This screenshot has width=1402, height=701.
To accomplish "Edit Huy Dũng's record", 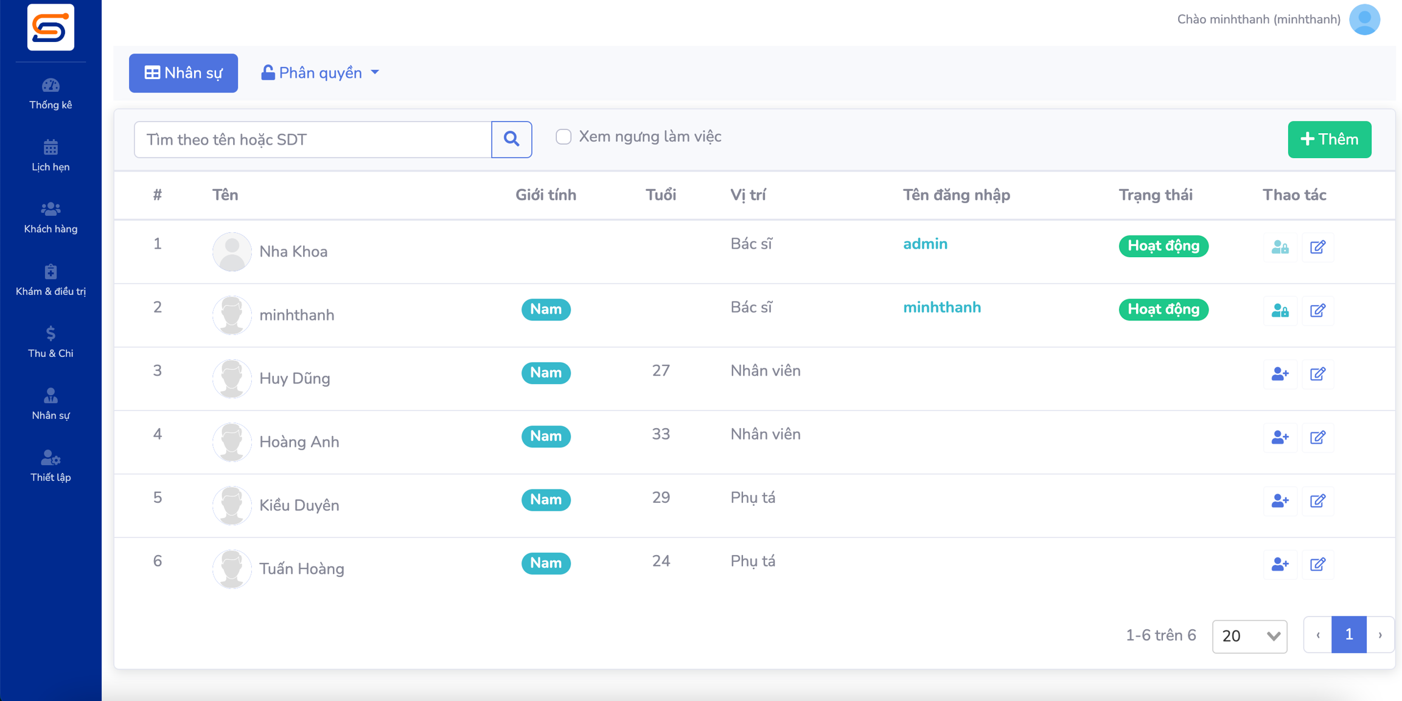I will click(x=1317, y=374).
